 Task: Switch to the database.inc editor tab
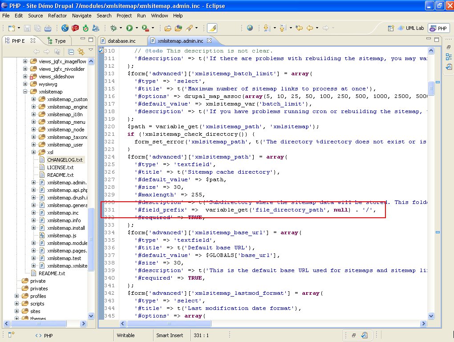coord(122,41)
